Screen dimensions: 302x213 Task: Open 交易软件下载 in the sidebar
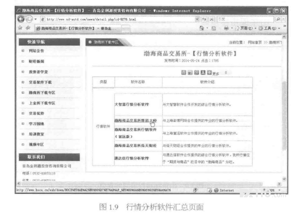40,82
